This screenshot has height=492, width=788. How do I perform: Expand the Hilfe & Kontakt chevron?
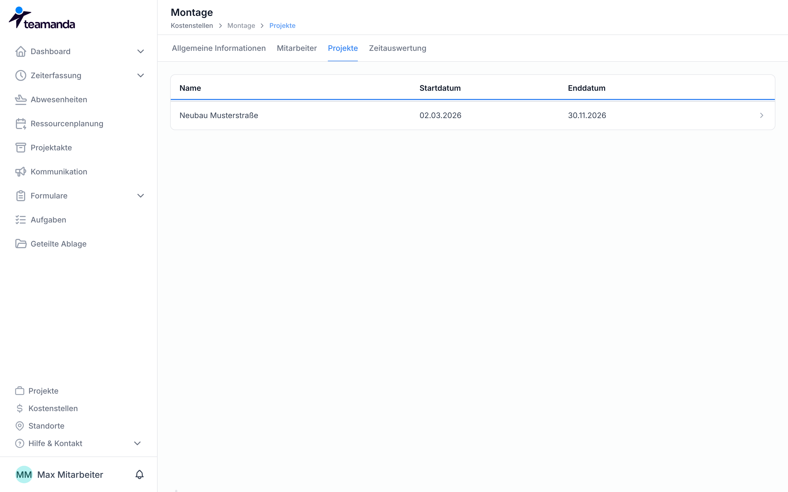[x=137, y=444]
